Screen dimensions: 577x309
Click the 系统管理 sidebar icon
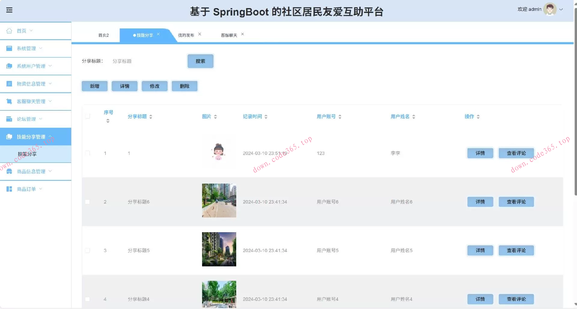pos(9,48)
